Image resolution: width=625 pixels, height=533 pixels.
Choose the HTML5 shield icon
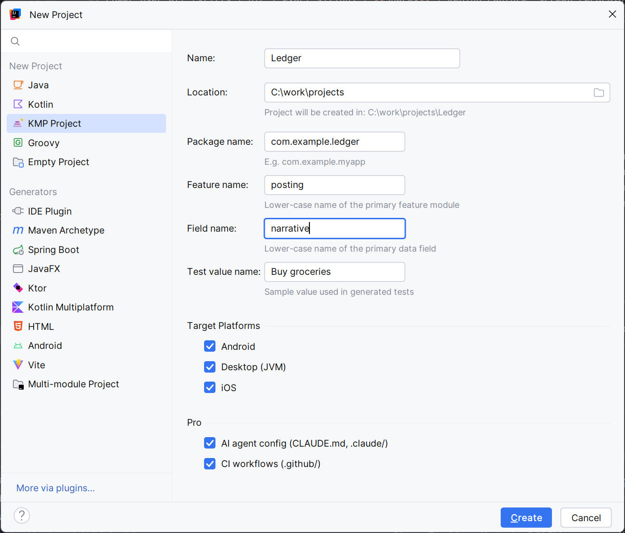(18, 327)
